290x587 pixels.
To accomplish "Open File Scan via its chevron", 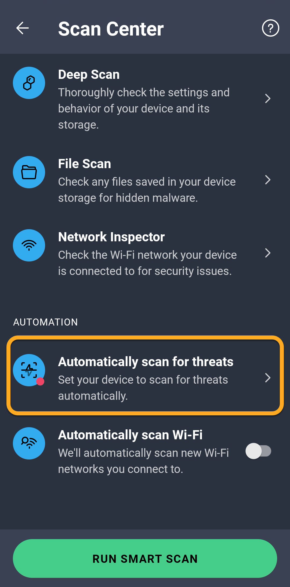I will [268, 180].
